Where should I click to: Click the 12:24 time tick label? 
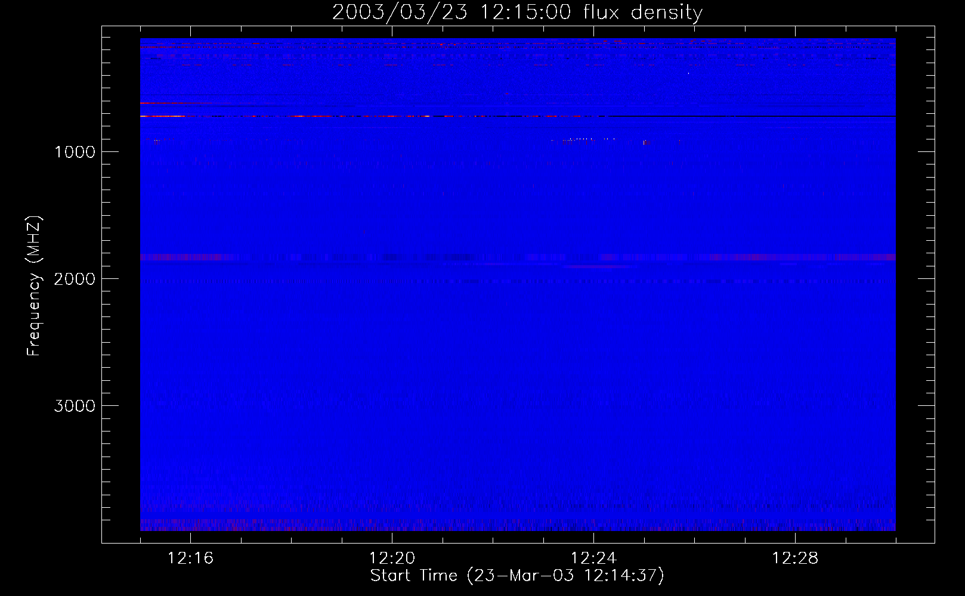point(593,558)
